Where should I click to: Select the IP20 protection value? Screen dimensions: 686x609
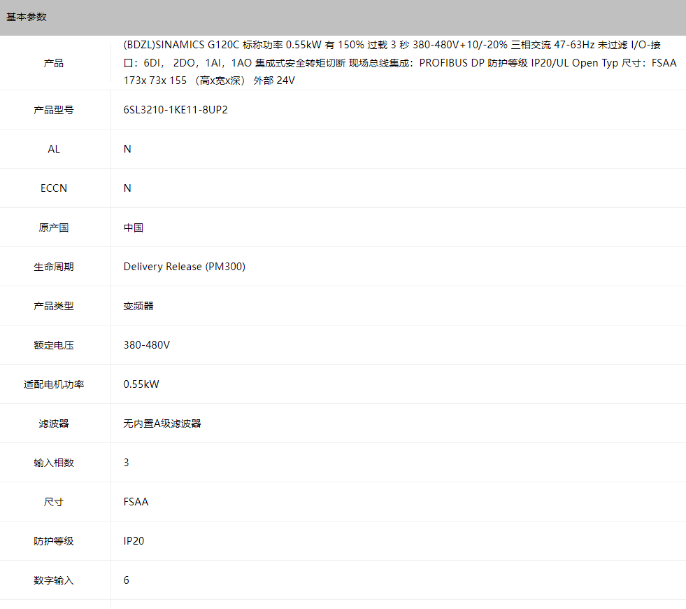point(134,541)
